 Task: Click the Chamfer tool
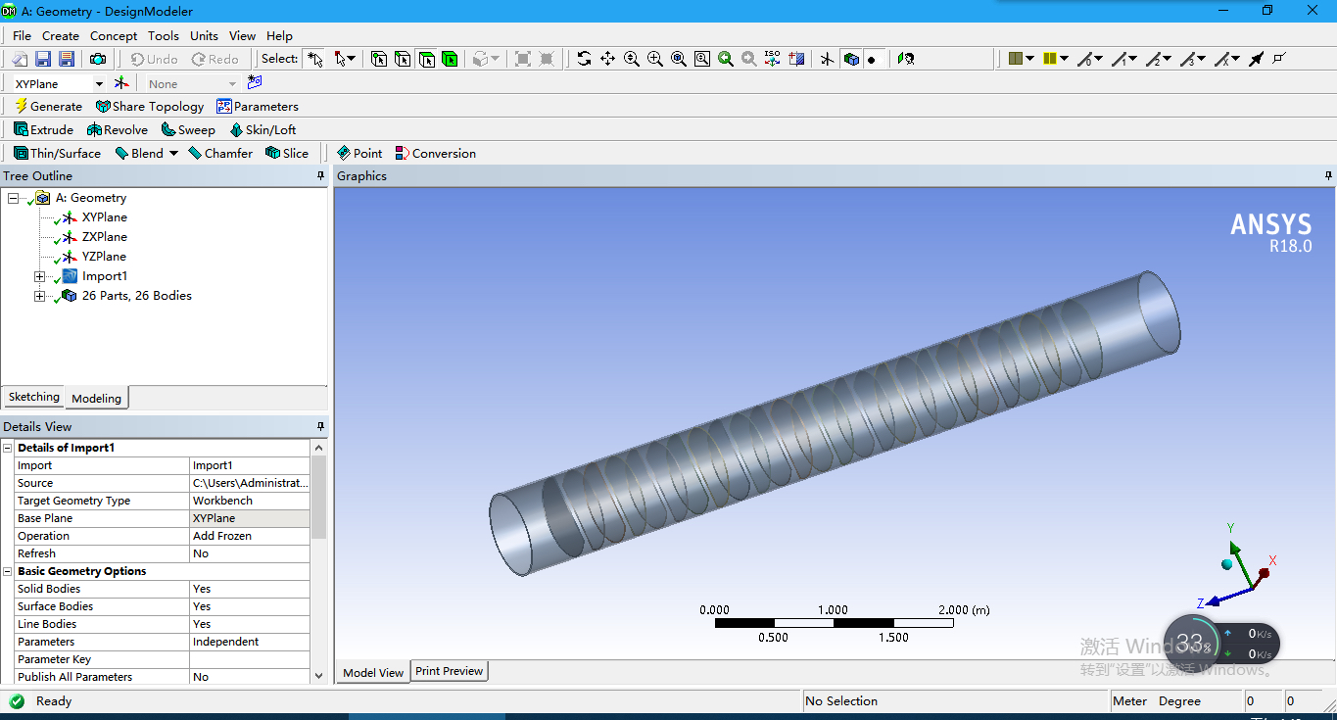pyautogui.click(x=219, y=153)
